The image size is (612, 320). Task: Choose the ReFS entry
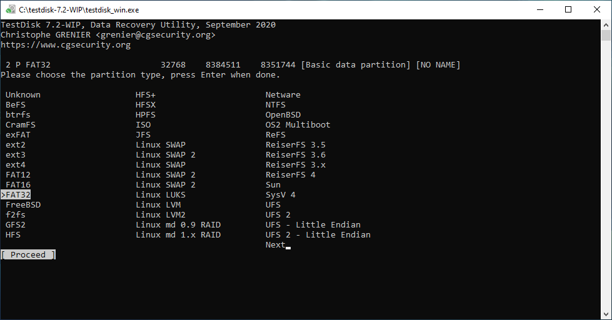click(276, 134)
